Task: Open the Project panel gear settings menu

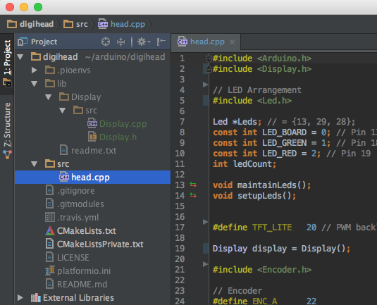Action: [144, 42]
